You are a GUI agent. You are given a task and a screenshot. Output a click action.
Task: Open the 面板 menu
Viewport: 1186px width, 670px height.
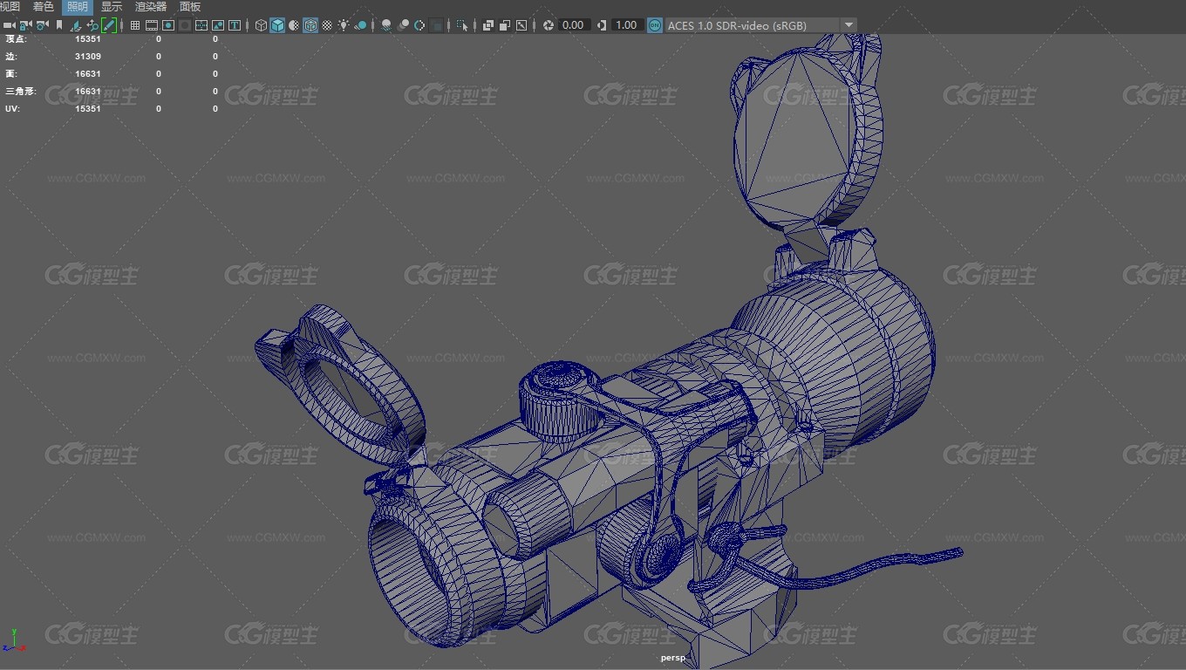[190, 7]
